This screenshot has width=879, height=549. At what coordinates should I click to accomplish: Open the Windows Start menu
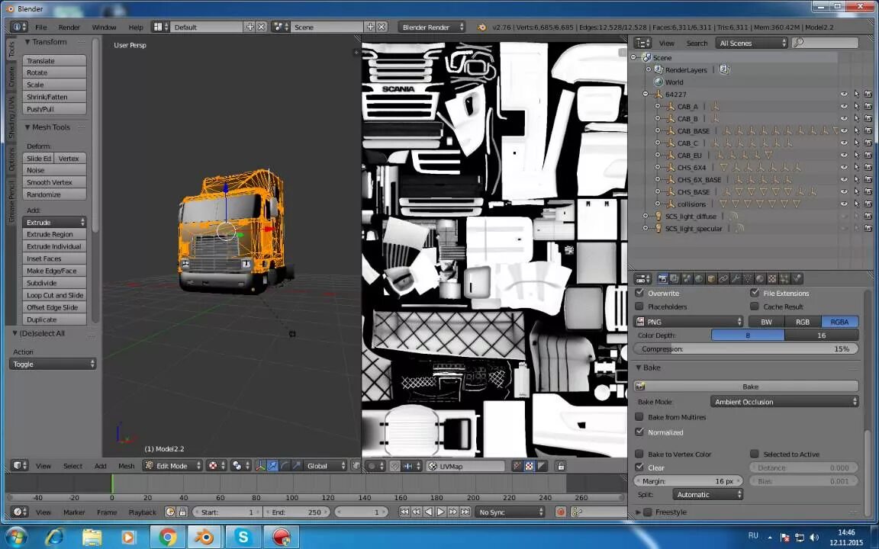pyautogui.click(x=16, y=538)
